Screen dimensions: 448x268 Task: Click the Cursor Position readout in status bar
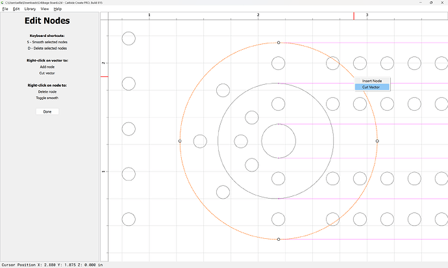[52, 265]
